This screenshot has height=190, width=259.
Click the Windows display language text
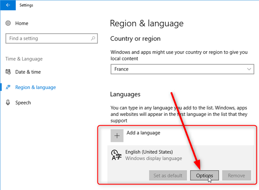click(153, 158)
